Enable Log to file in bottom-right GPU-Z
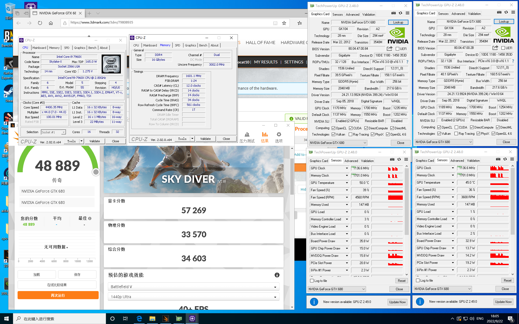Screen dimensions: 519x324 [x=418, y=281]
